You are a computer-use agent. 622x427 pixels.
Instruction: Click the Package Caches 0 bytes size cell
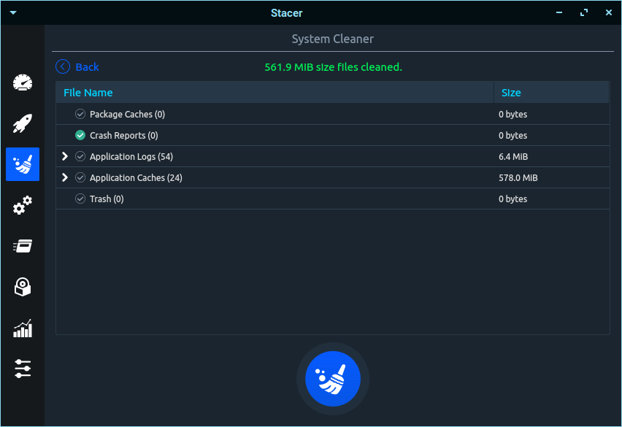(513, 114)
